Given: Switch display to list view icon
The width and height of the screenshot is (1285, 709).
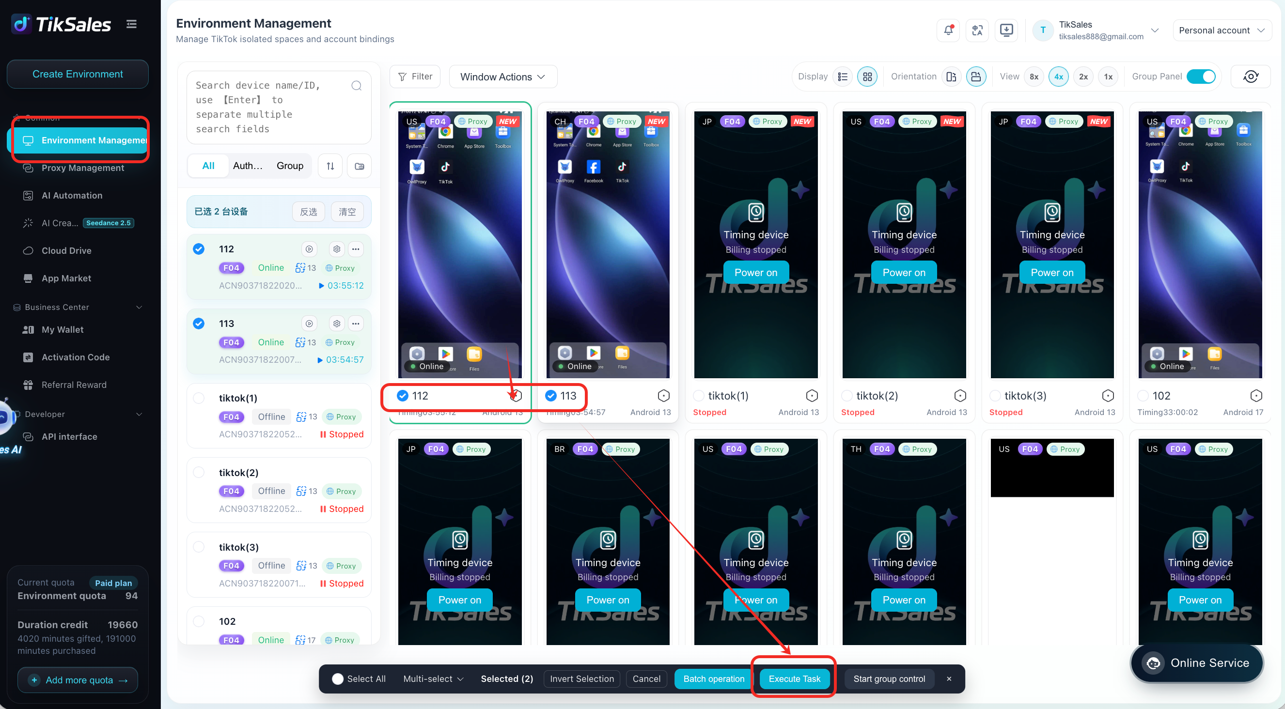Looking at the screenshot, I should [843, 77].
